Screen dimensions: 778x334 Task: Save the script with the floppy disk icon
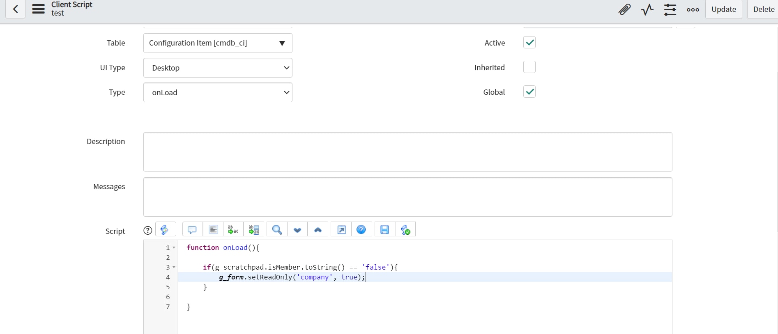384,229
